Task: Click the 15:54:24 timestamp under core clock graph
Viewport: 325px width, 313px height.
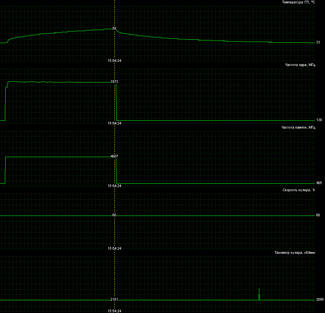Action: tap(114, 123)
